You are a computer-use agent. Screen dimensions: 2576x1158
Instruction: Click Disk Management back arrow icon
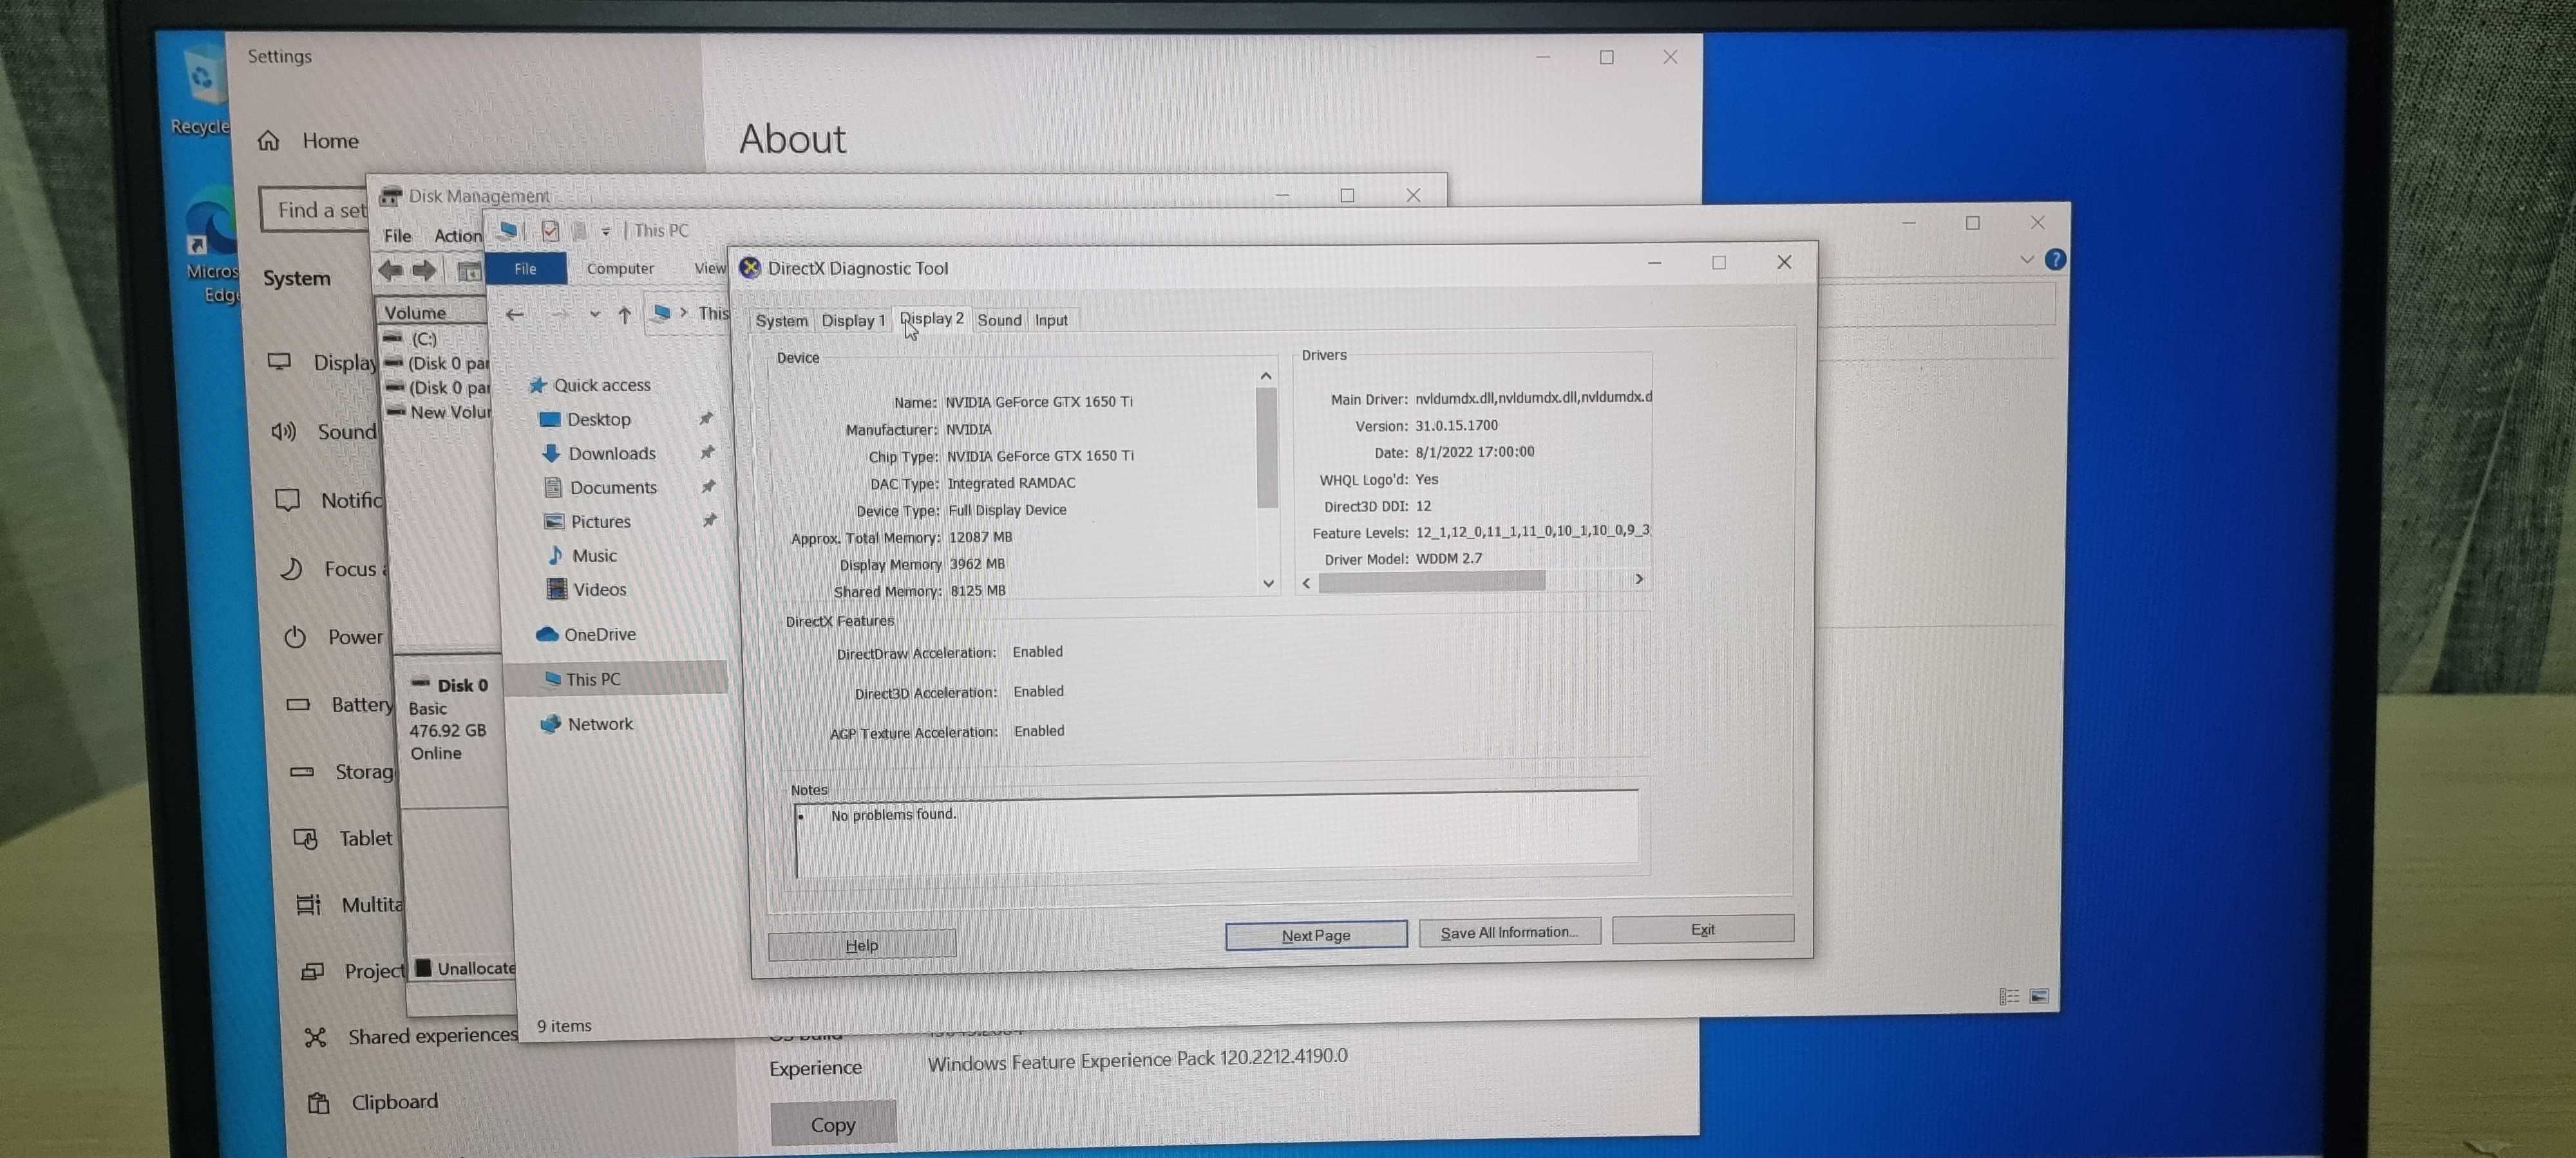391,270
